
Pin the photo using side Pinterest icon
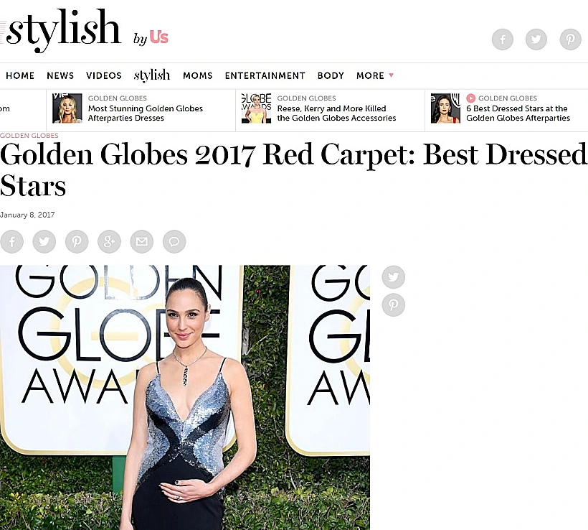pyautogui.click(x=394, y=304)
